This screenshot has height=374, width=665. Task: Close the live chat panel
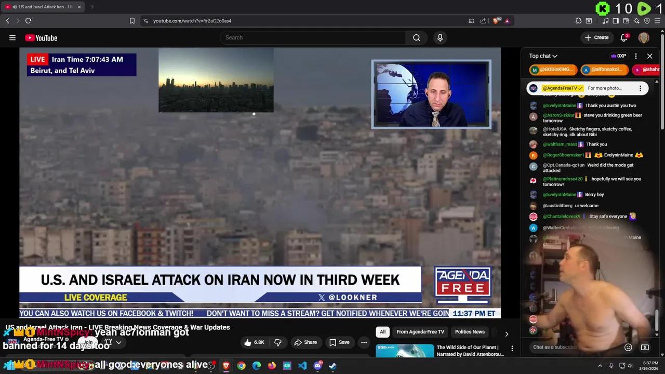[649, 56]
